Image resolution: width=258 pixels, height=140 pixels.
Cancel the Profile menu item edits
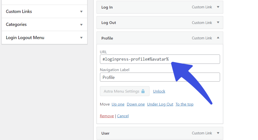(x=123, y=116)
